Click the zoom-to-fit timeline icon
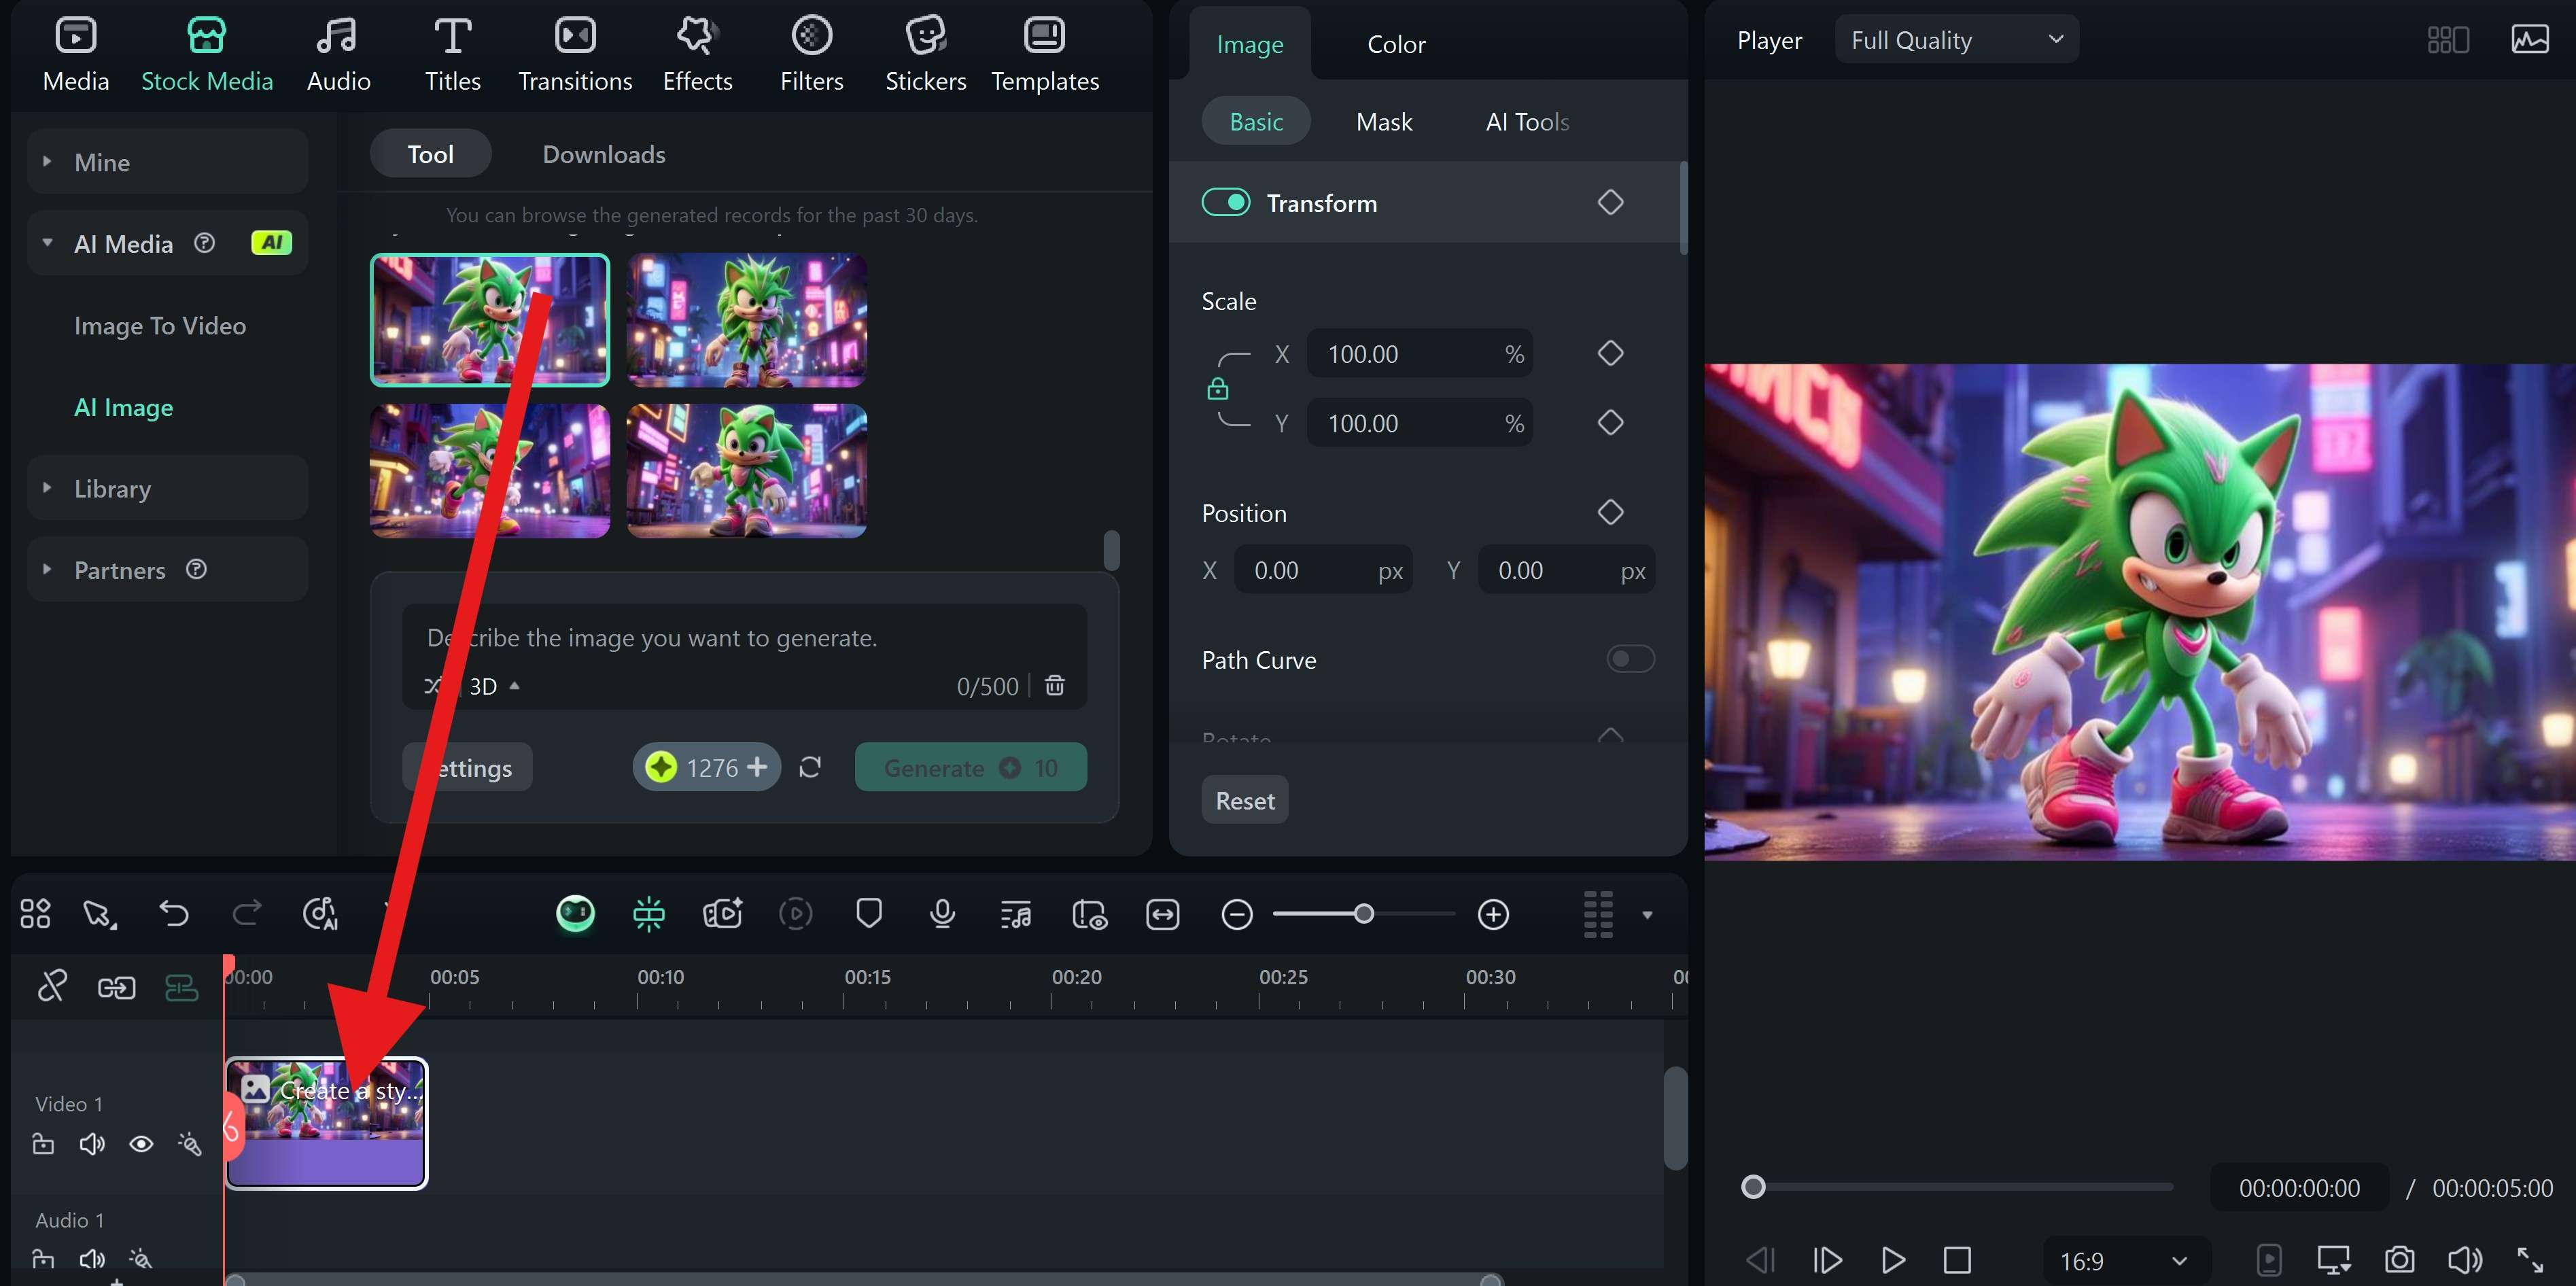The image size is (2576, 1286). point(1163,913)
